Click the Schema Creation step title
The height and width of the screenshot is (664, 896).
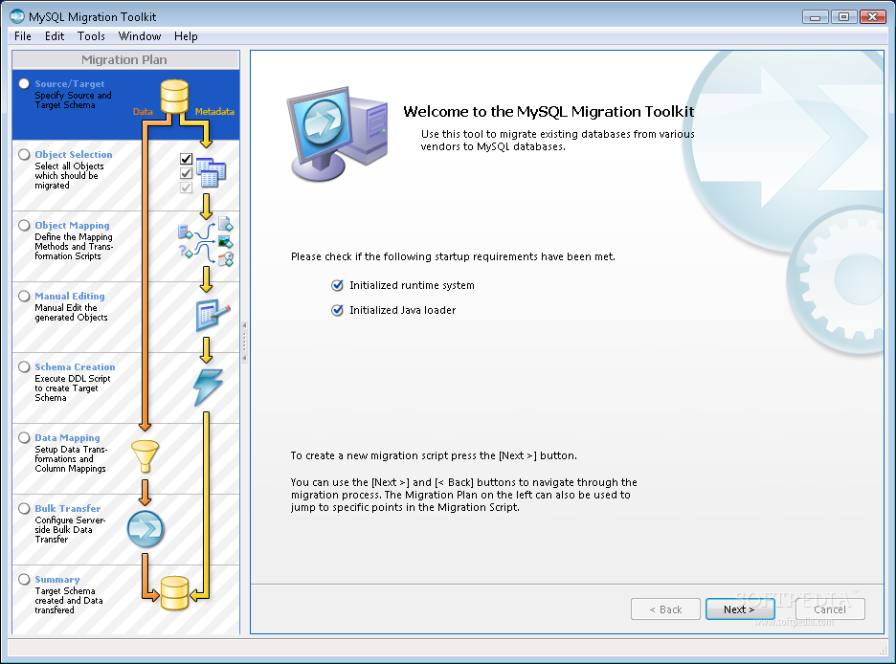75,366
